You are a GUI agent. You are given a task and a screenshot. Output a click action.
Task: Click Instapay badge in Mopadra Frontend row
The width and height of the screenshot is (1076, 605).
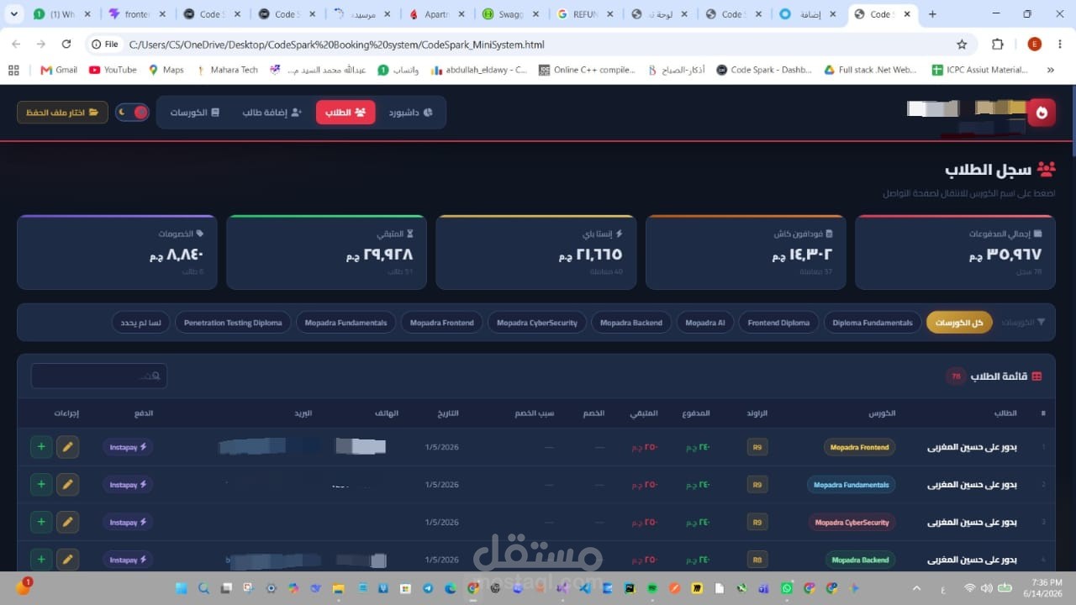click(128, 447)
